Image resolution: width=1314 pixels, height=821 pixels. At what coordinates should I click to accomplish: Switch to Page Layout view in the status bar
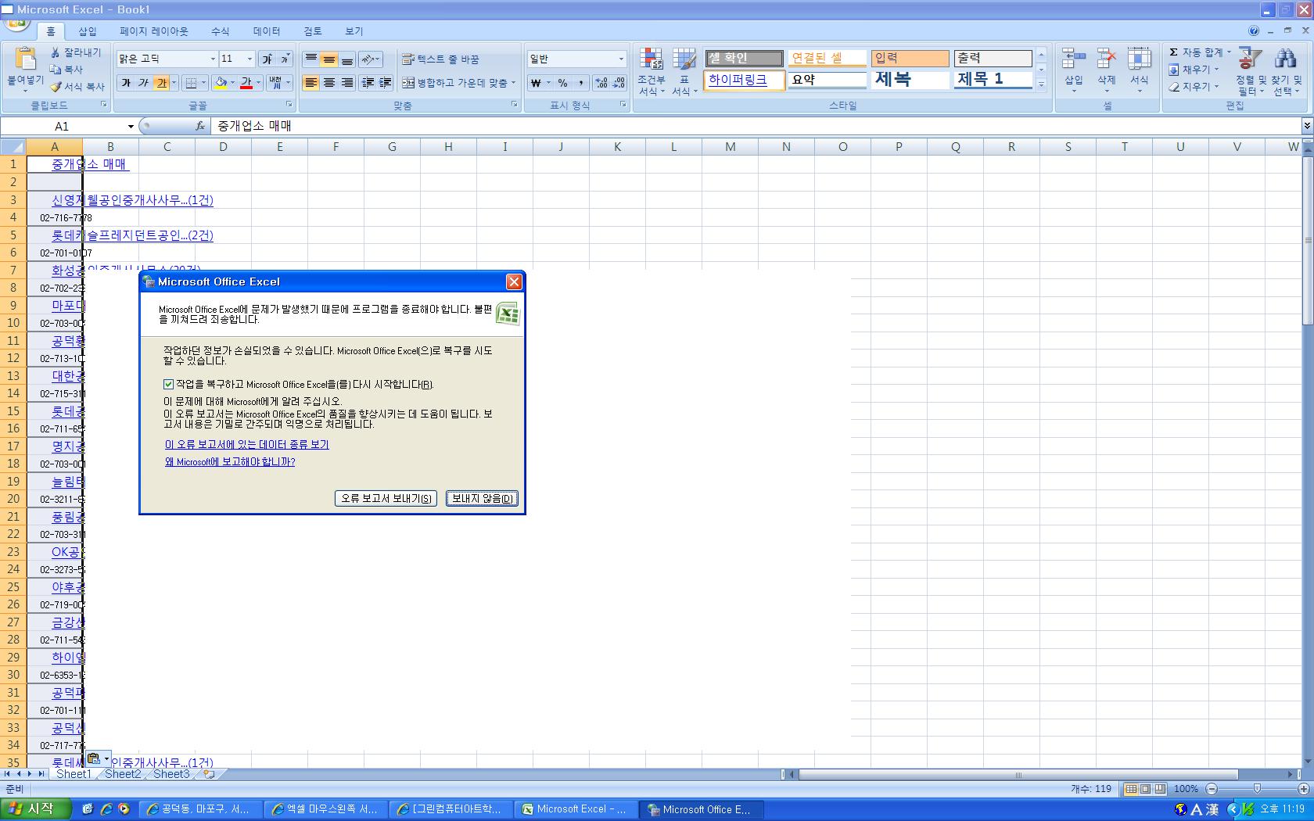(x=1145, y=789)
